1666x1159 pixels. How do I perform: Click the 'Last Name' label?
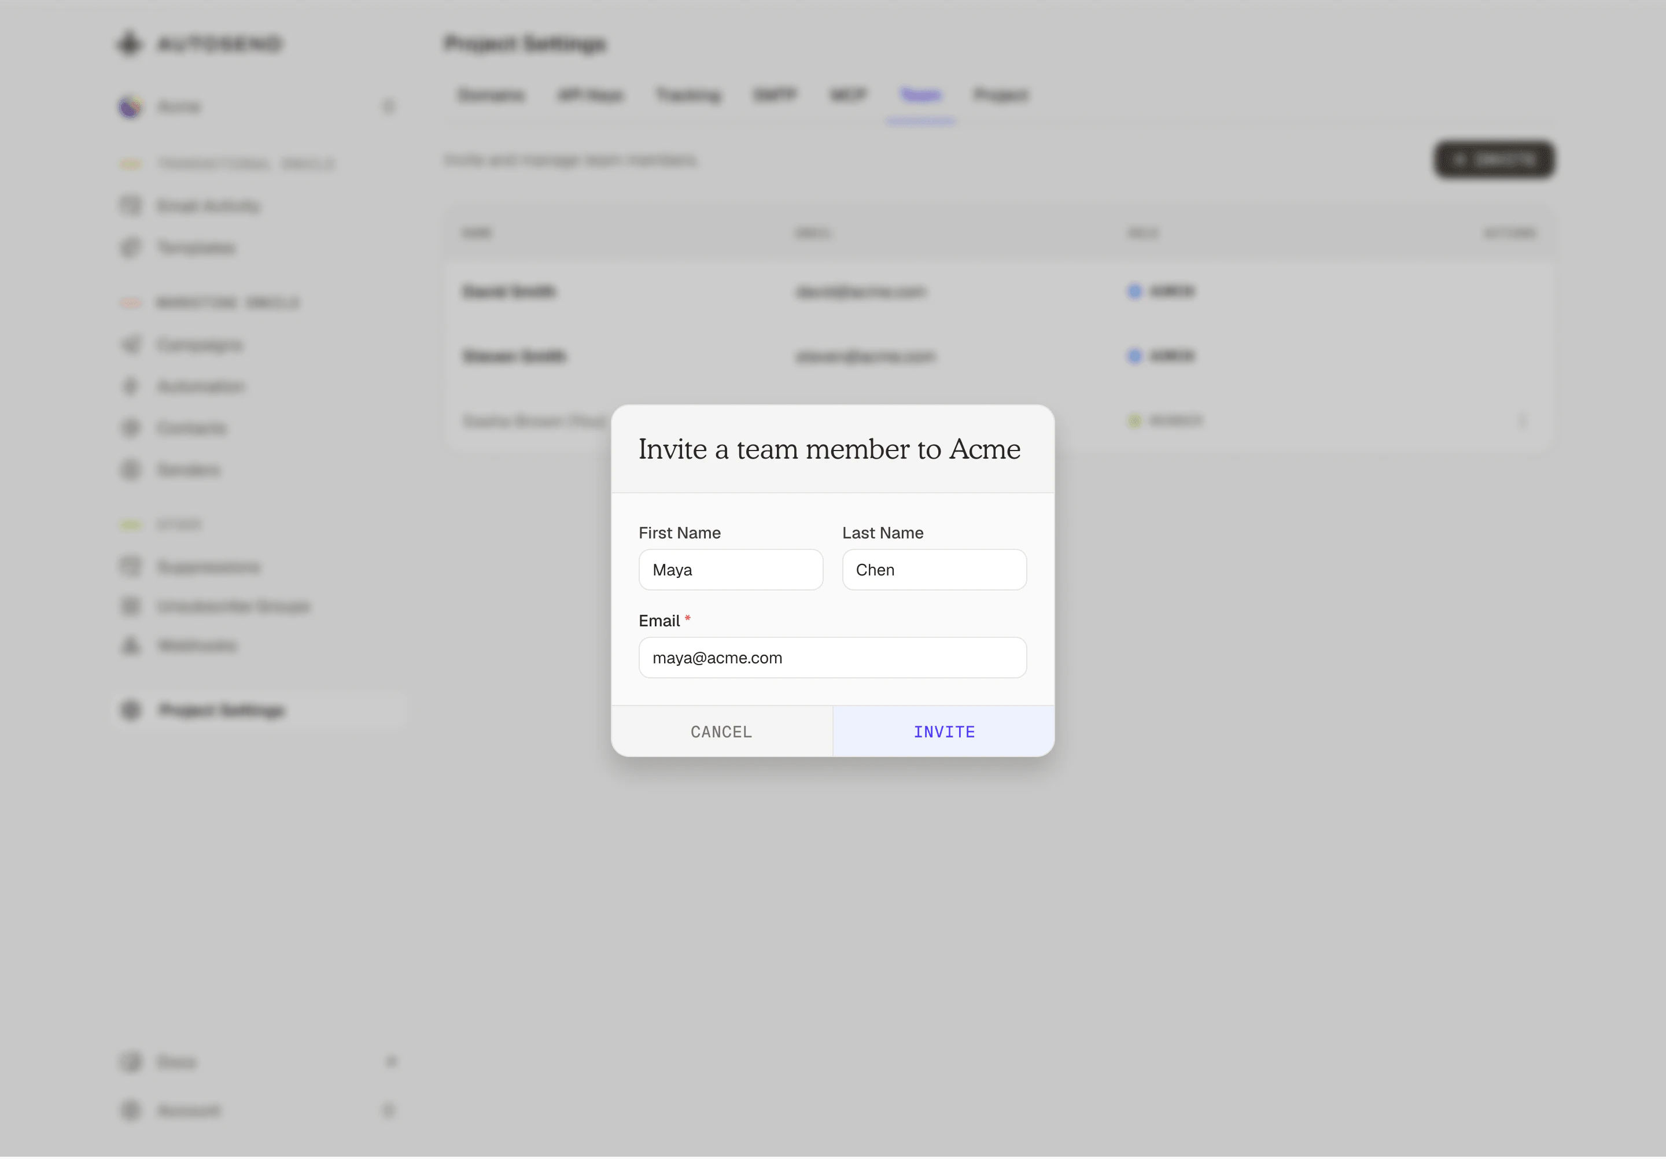882,532
